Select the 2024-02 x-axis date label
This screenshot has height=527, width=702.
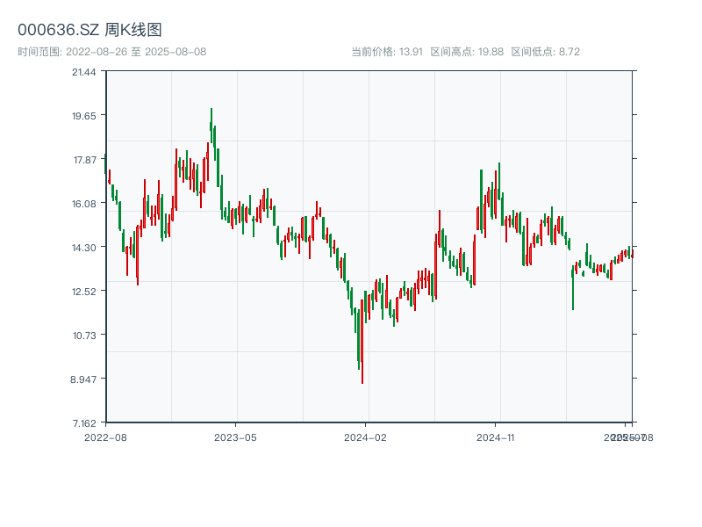click(x=365, y=437)
